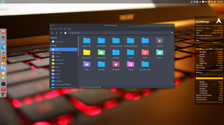Screen dimensions: 224x125
Task: Click the status bar free space text
Action: (x=90, y=87)
